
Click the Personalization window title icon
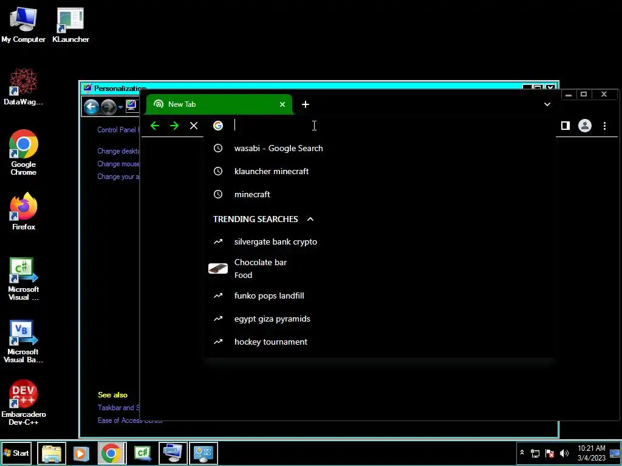(87, 88)
